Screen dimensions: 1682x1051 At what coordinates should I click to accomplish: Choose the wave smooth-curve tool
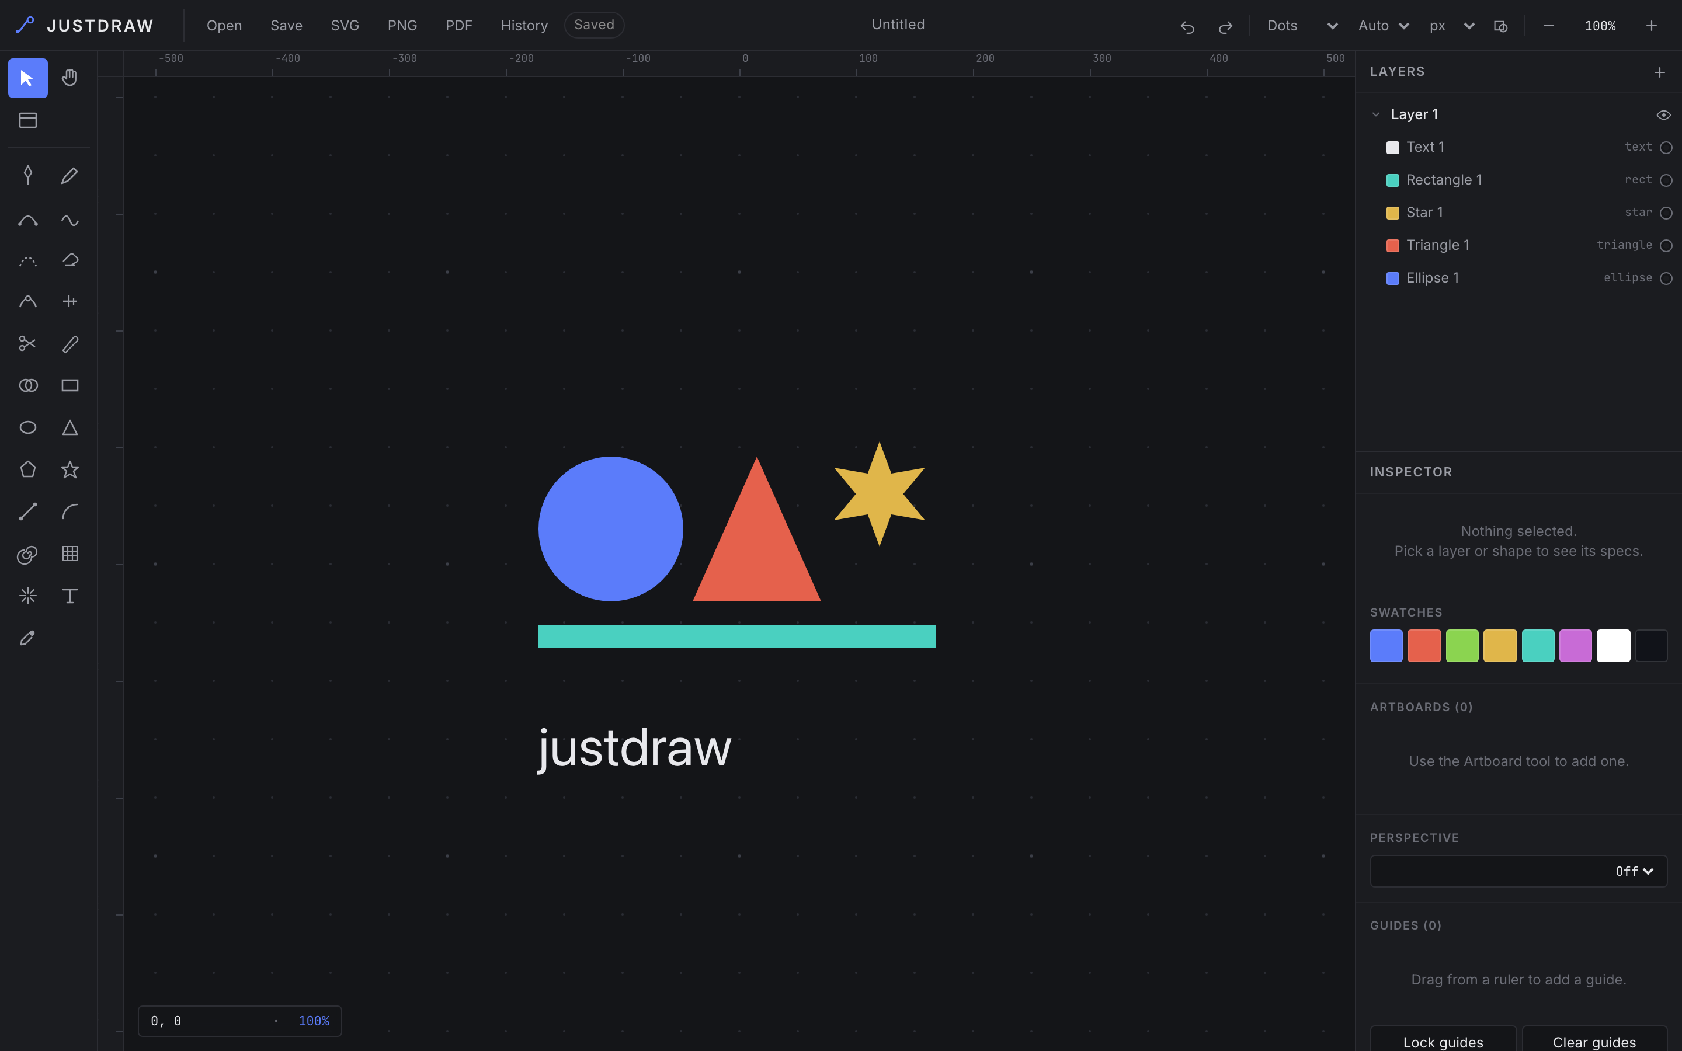click(69, 221)
